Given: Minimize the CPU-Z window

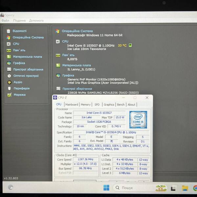Looking at the screenshot, I should [123, 98].
